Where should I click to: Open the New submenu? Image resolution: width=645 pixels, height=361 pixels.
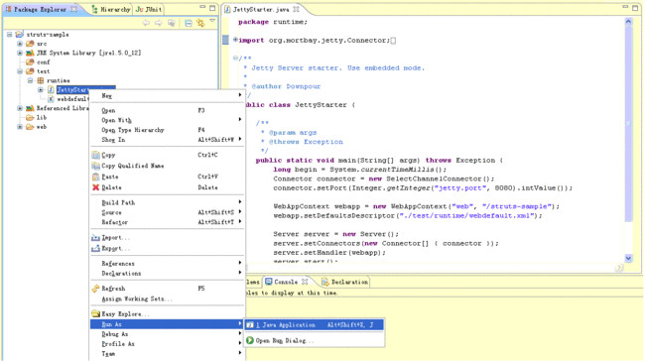(x=168, y=95)
